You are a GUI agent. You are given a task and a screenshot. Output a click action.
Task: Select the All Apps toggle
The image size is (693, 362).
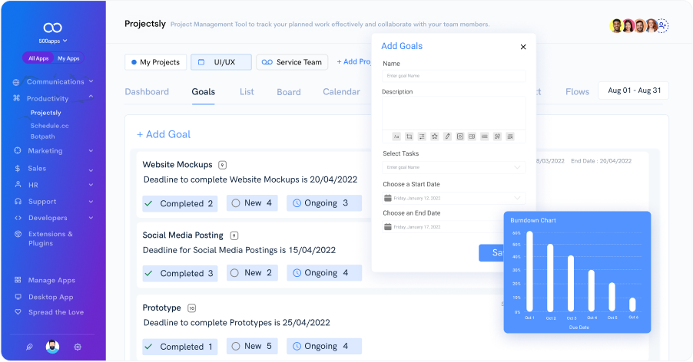click(x=38, y=58)
